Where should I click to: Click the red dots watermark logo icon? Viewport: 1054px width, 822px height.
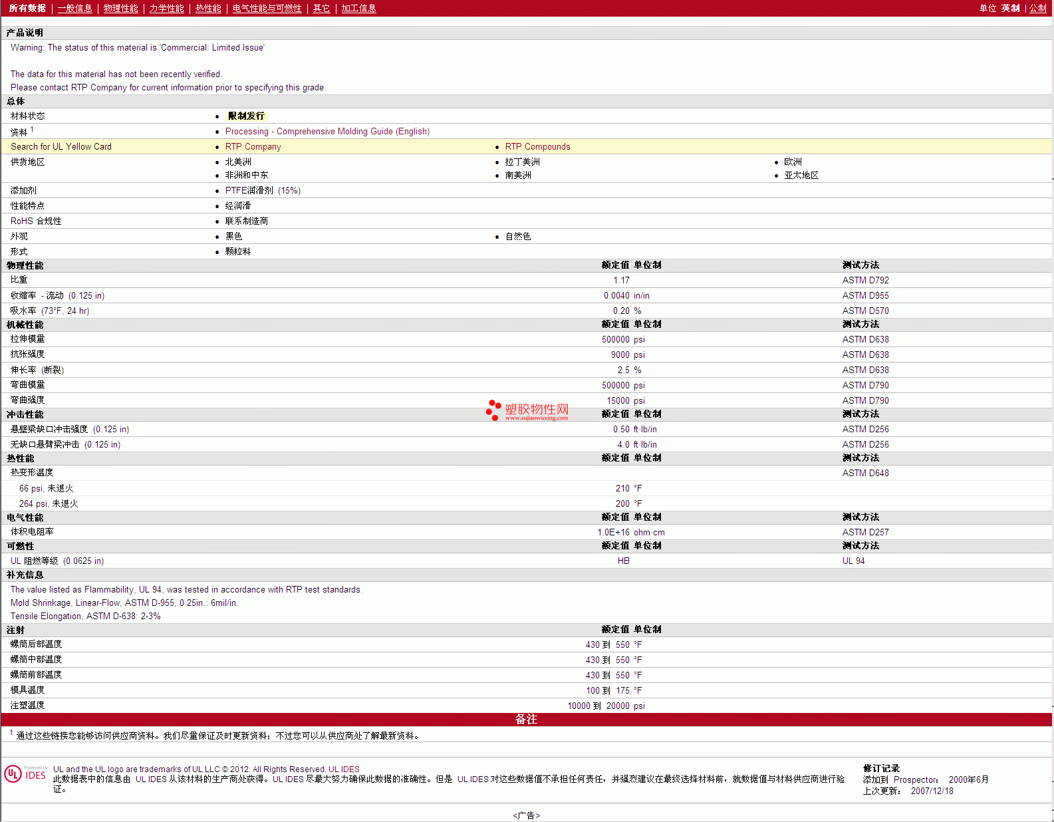(493, 410)
